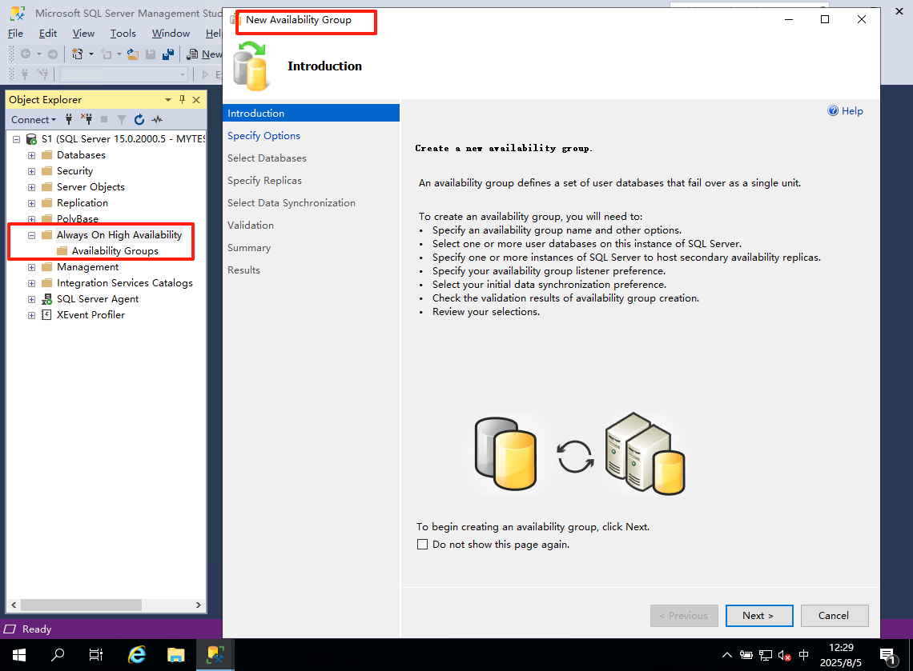Click the Open File folder icon in SSMS toolbar
The width and height of the screenshot is (913, 671).
click(x=133, y=54)
